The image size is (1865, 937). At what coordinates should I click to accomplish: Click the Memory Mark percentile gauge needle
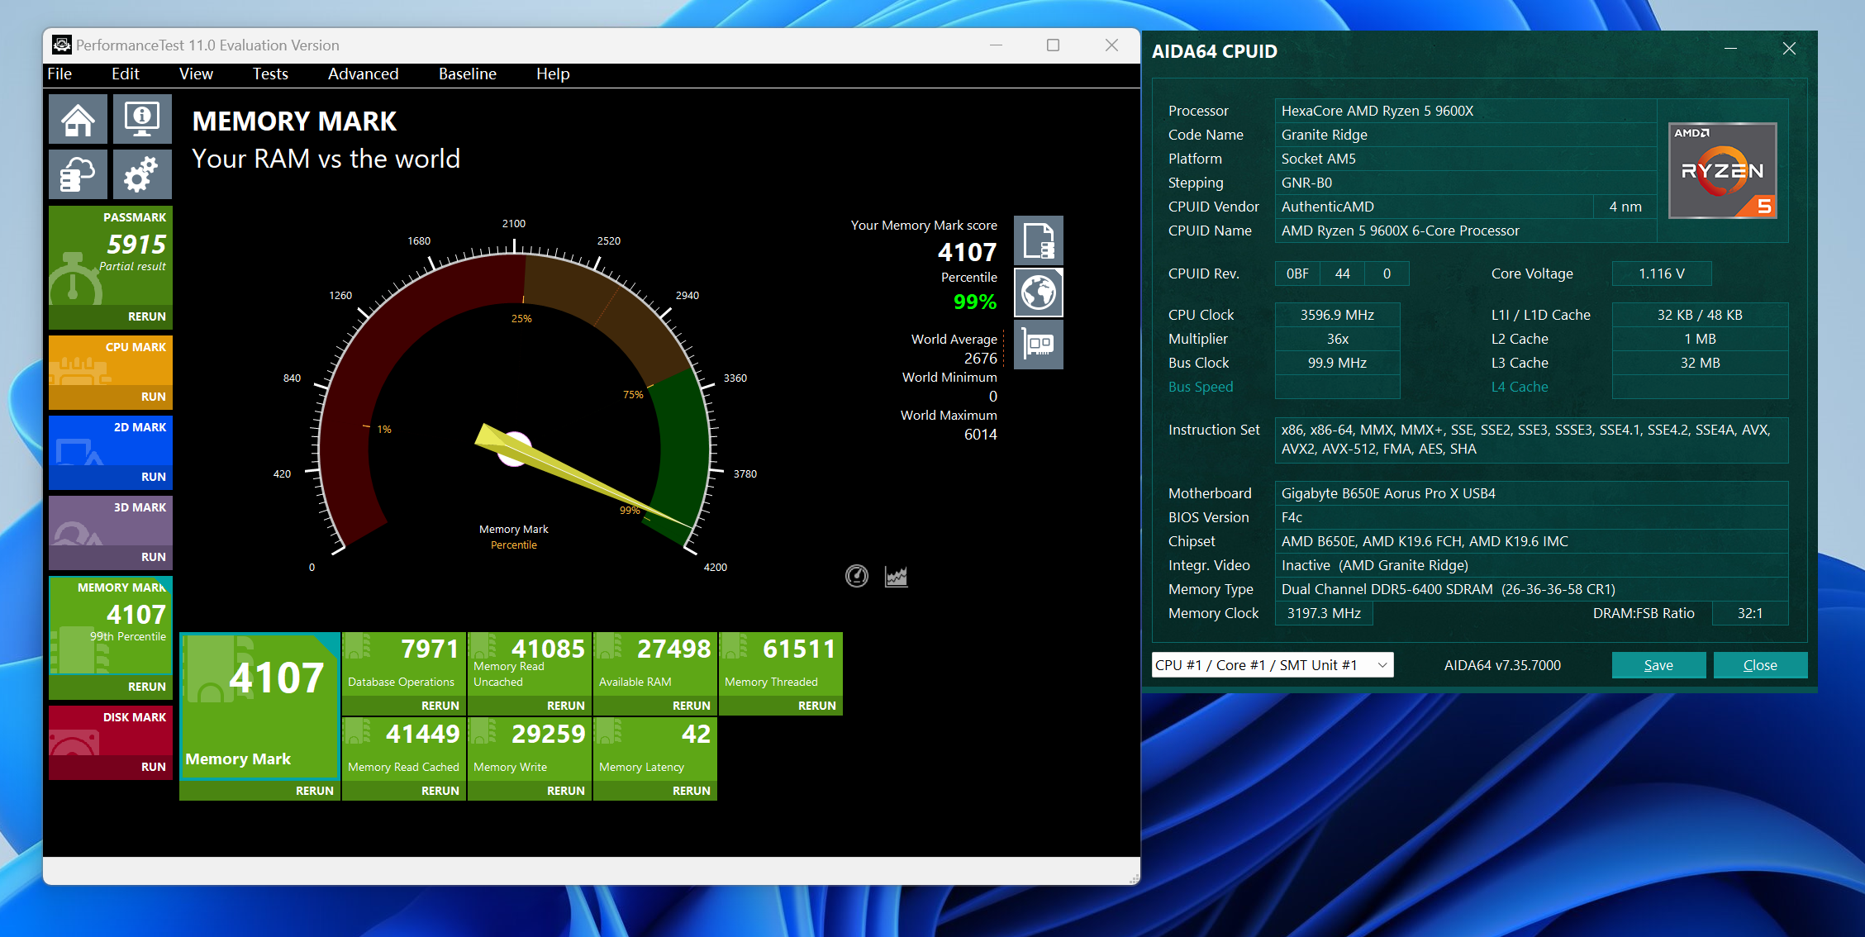coord(583,477)
